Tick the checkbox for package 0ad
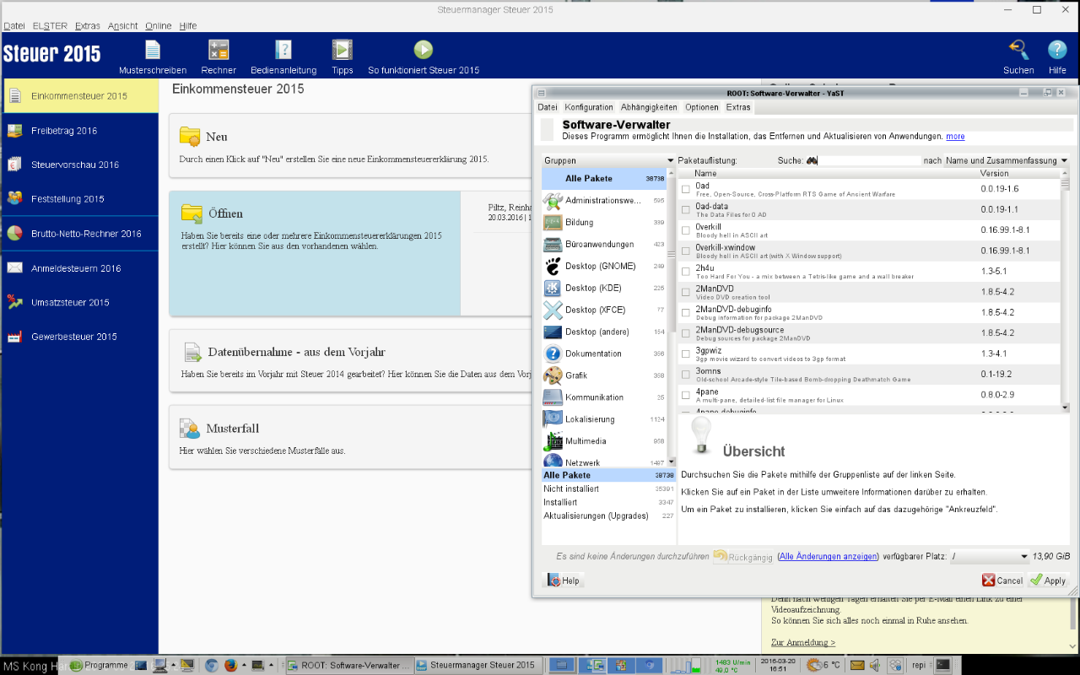The height and width of the screenshot is (675, 1080). [x=686, y=189]
